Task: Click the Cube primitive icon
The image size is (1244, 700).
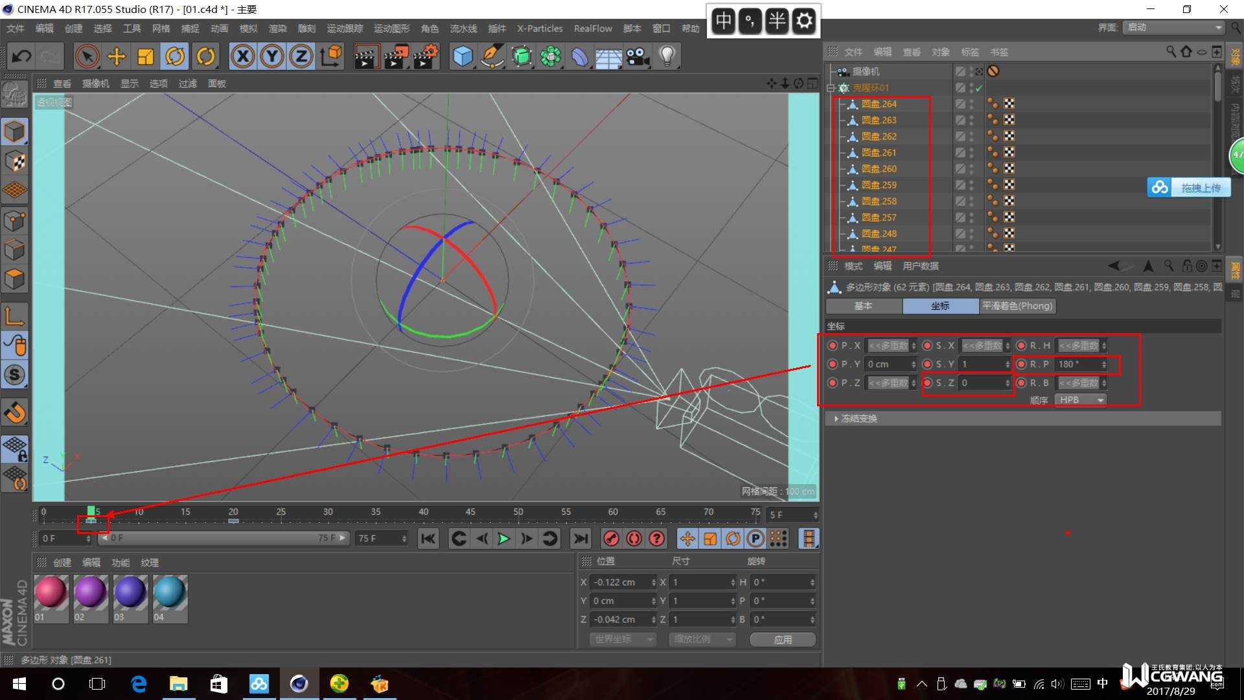Action: [463, 57]
